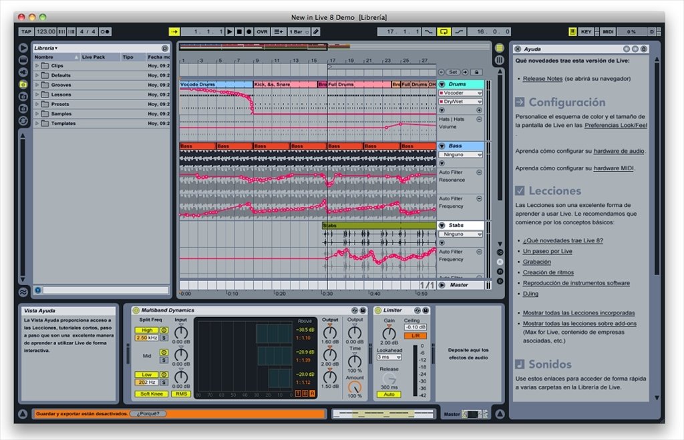Image resolution: width=684 pixels, height=440 pixels.
Task: Jump to next locator arrow
Action: (x=465, y=72)
